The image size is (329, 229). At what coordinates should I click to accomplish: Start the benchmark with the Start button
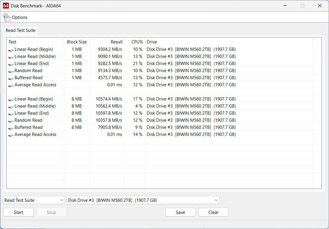(19, 213)
